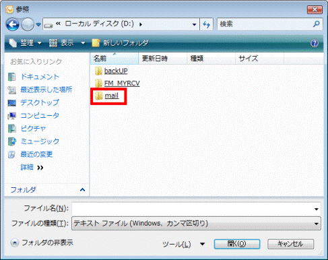Screen dimensions: 328x260
Task: Open ミュージック link
Action: (x=40, y=141)
